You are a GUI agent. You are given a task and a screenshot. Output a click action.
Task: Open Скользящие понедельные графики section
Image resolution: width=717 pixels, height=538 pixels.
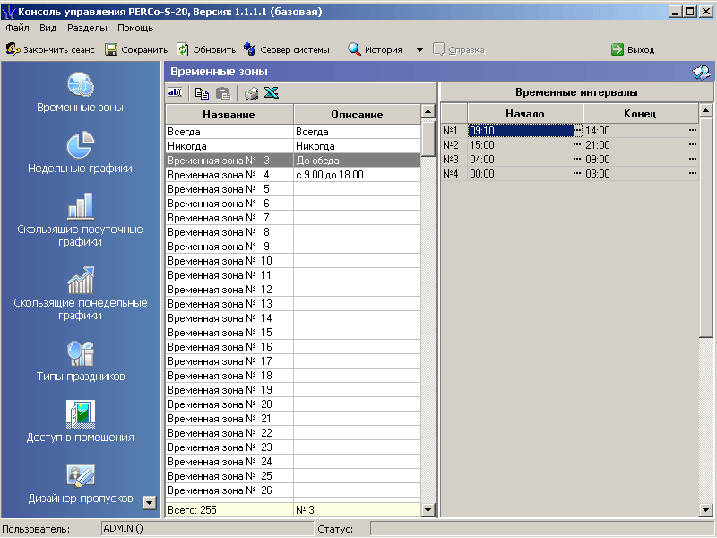[80, 294]
